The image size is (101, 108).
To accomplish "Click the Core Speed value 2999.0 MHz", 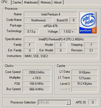I will pyautogui.click(x=36, y=72).
